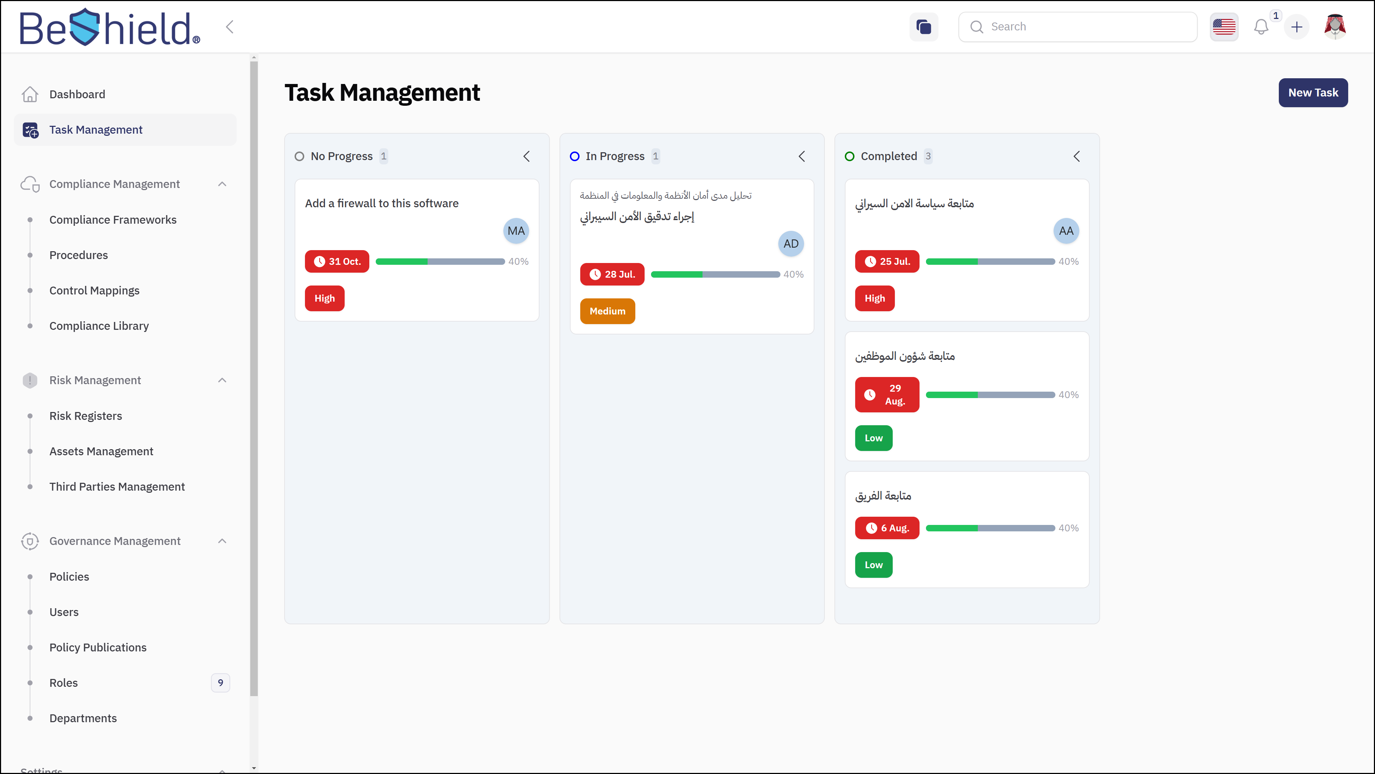
Task: Go to Procedures
Action: tap(78, 255)
